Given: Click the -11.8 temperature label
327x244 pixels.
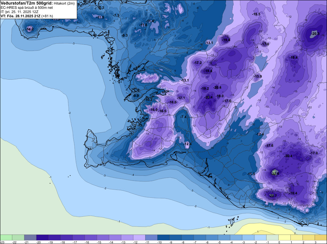Looking at the screenshot, I should point(143,25).
